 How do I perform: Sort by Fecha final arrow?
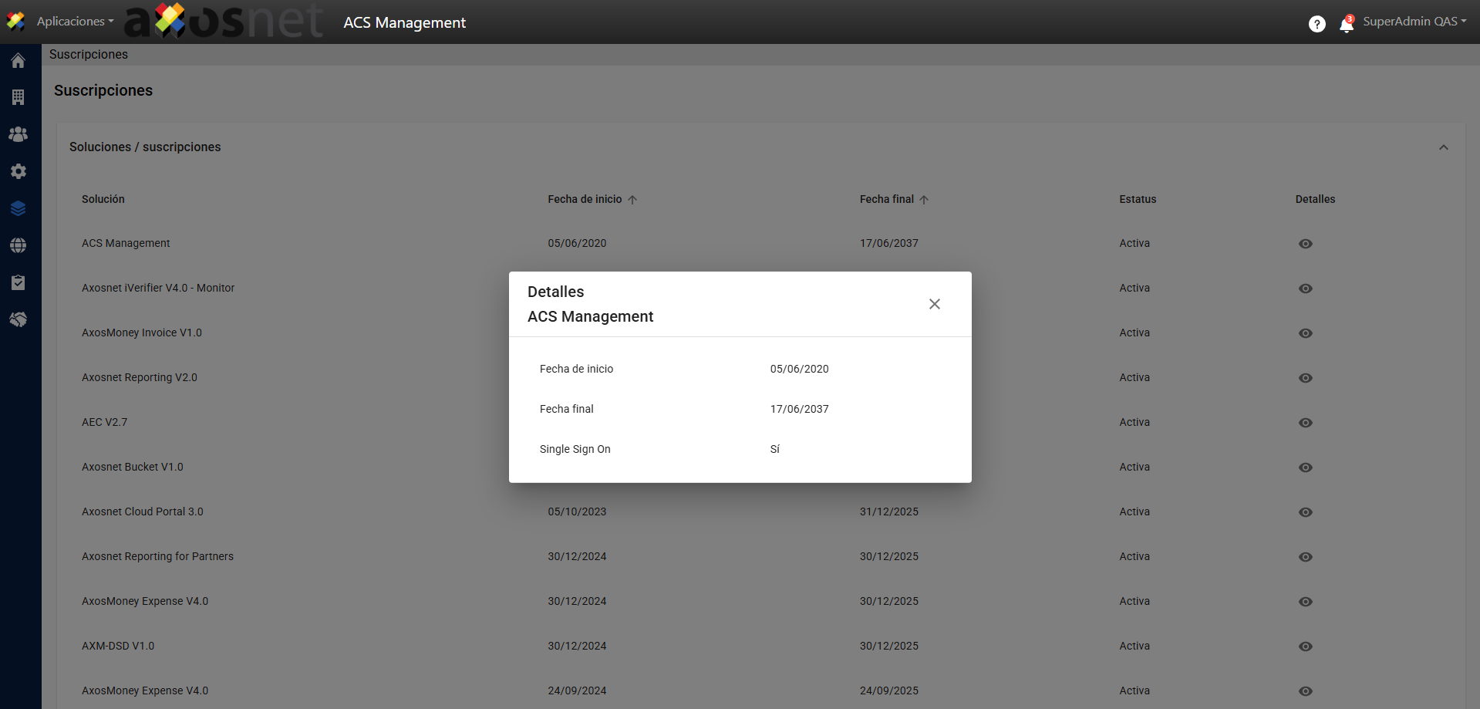pos(924,200)
